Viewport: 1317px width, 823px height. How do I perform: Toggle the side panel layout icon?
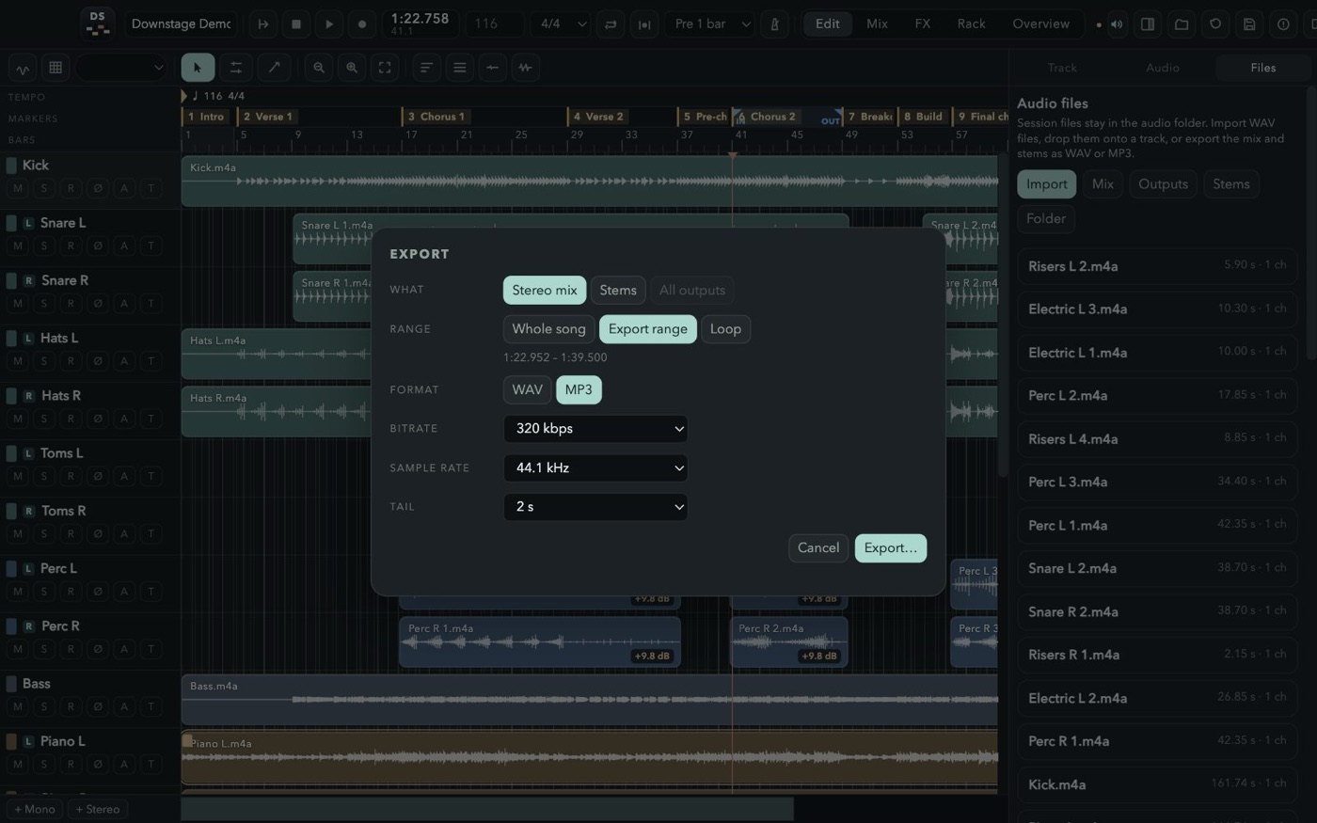tap(1148, 24)
